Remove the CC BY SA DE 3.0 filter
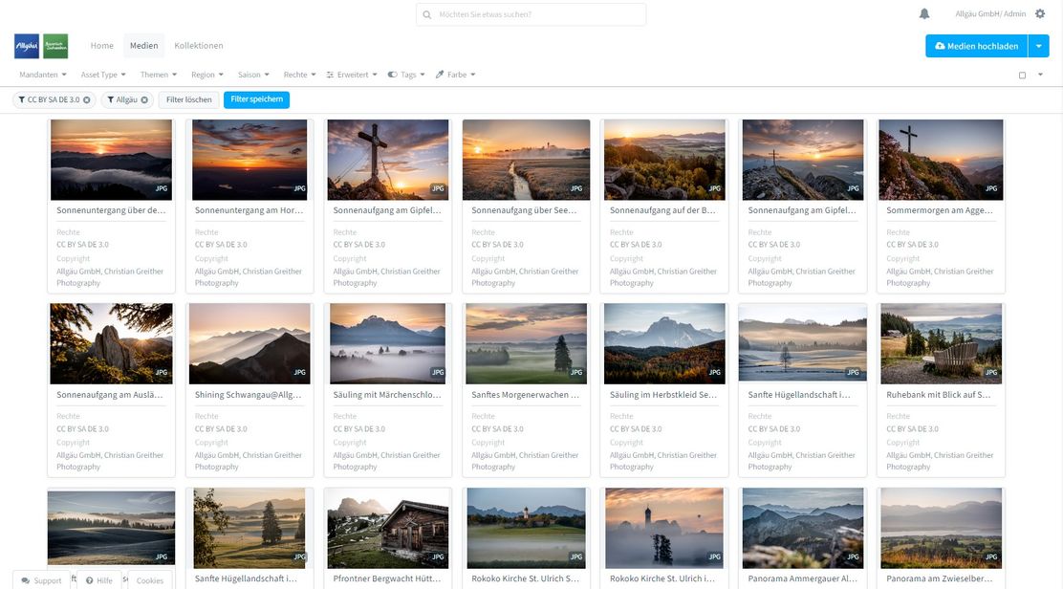This screenshot has height=589, width=1063. (x=87, y=99)
